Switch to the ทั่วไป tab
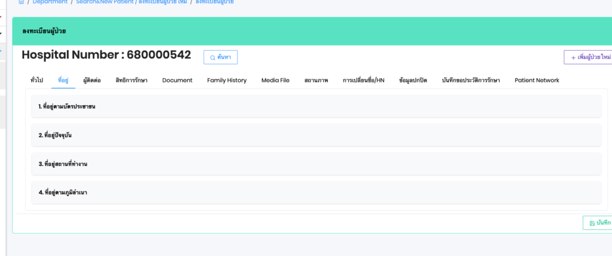 click(36, 80)
